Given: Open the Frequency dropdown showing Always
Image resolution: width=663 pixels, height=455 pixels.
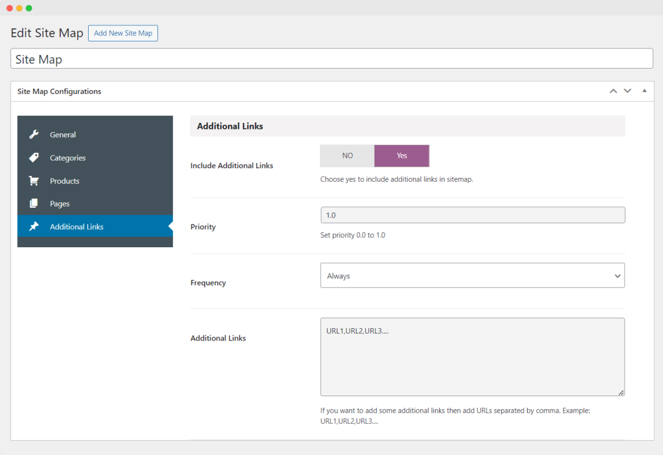Looking at the screenshot, I should [x=472, y=276].
